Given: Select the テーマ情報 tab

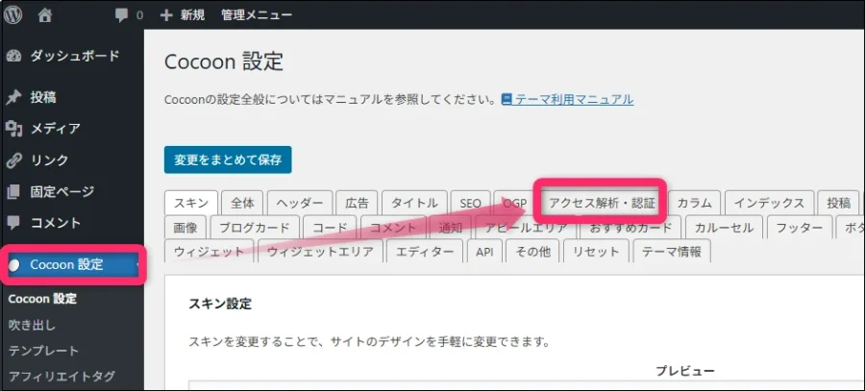Looking at the screenshot, I should click(x=672, y=252).
